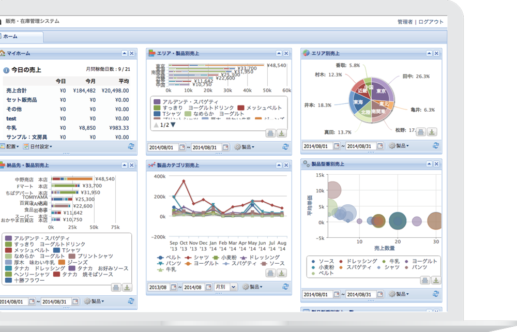Open end month calendar in 製品カテゴリ別売上
This screenshot has width=517, height=332.
point(208,287)
